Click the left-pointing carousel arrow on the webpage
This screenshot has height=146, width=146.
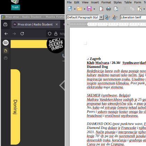[x=62, y=86]
